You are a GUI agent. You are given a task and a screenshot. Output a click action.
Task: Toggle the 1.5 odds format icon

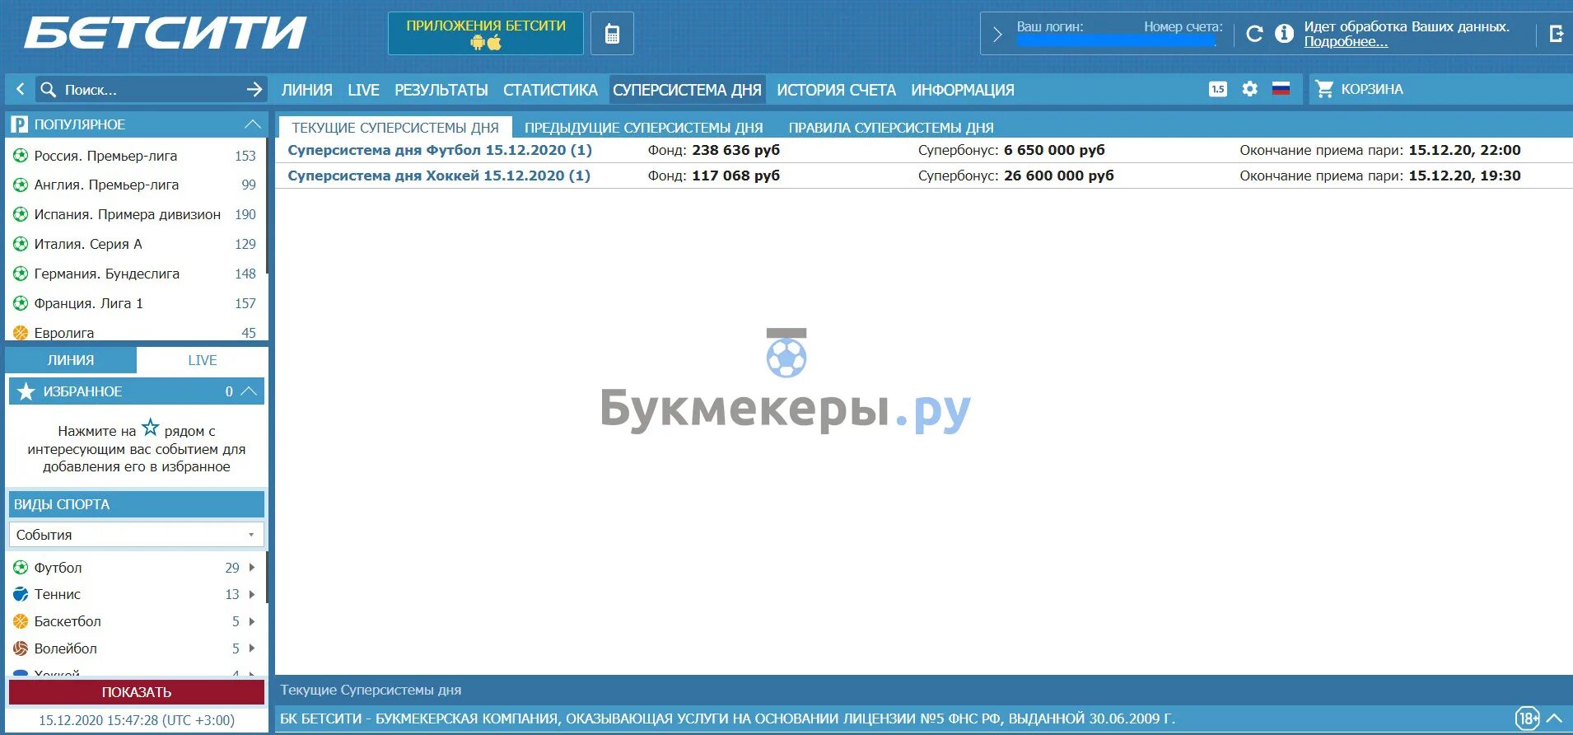pyautogui.click(x=1218, y=89)
